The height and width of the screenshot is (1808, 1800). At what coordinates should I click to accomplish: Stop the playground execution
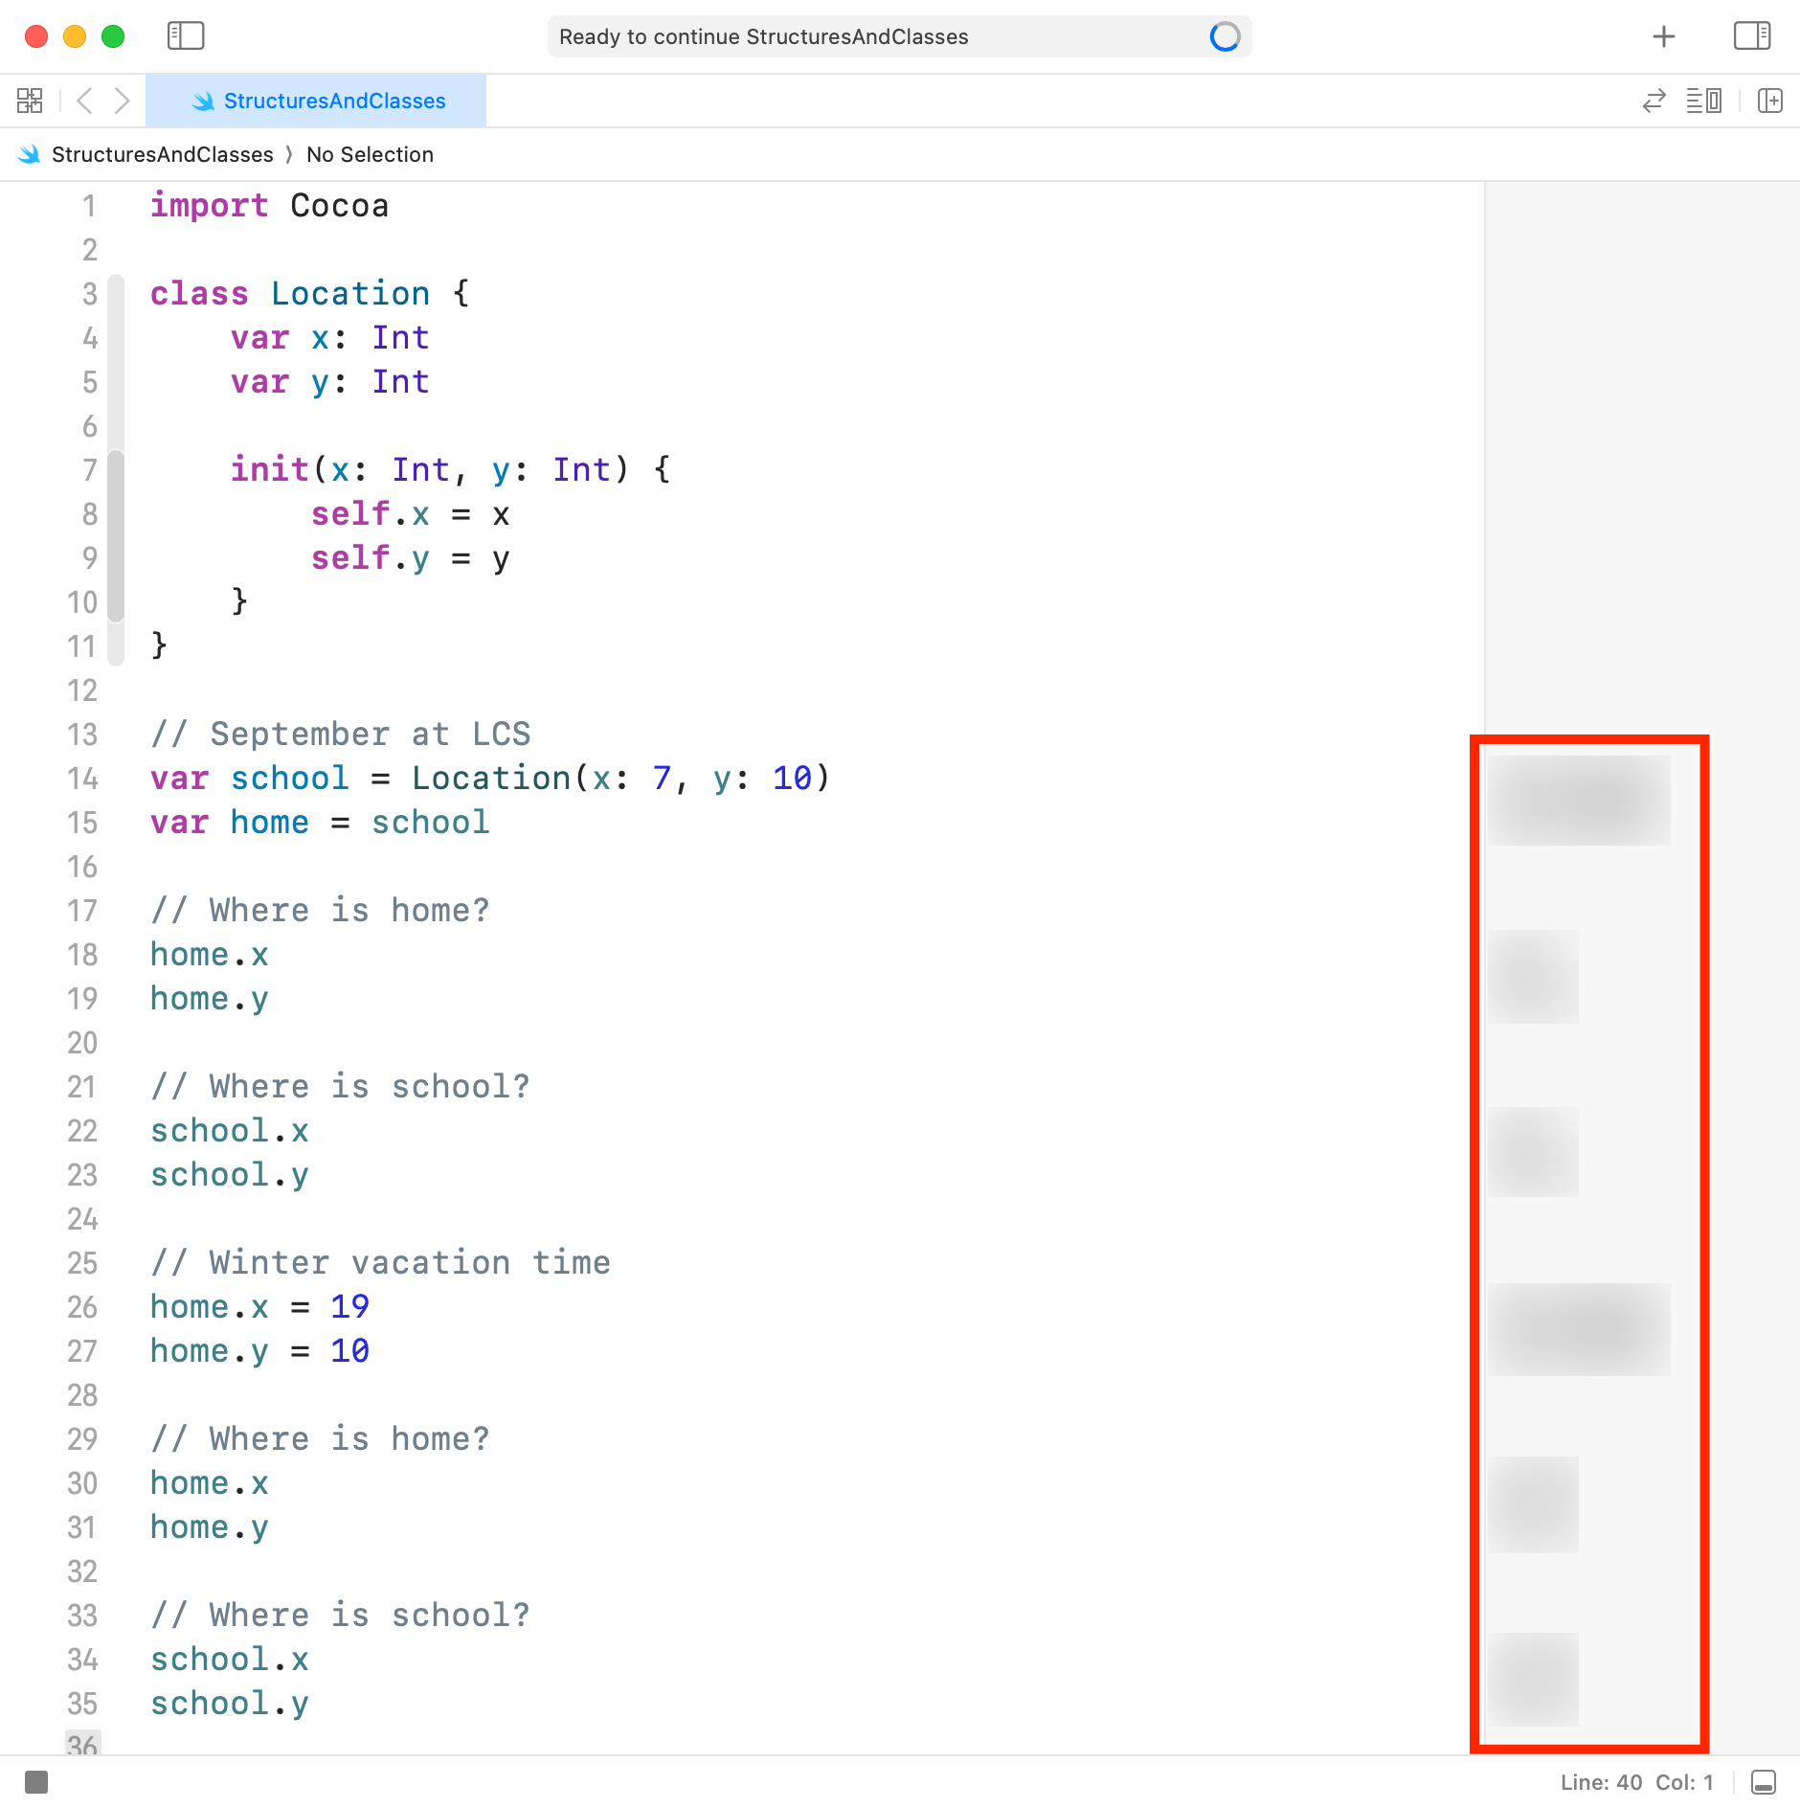click(38, 1782)
